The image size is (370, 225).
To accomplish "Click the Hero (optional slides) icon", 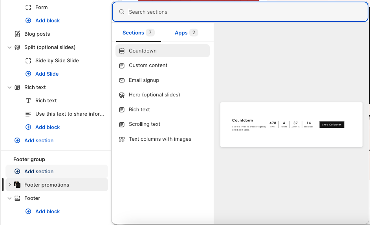I will [x=122, y=95].
